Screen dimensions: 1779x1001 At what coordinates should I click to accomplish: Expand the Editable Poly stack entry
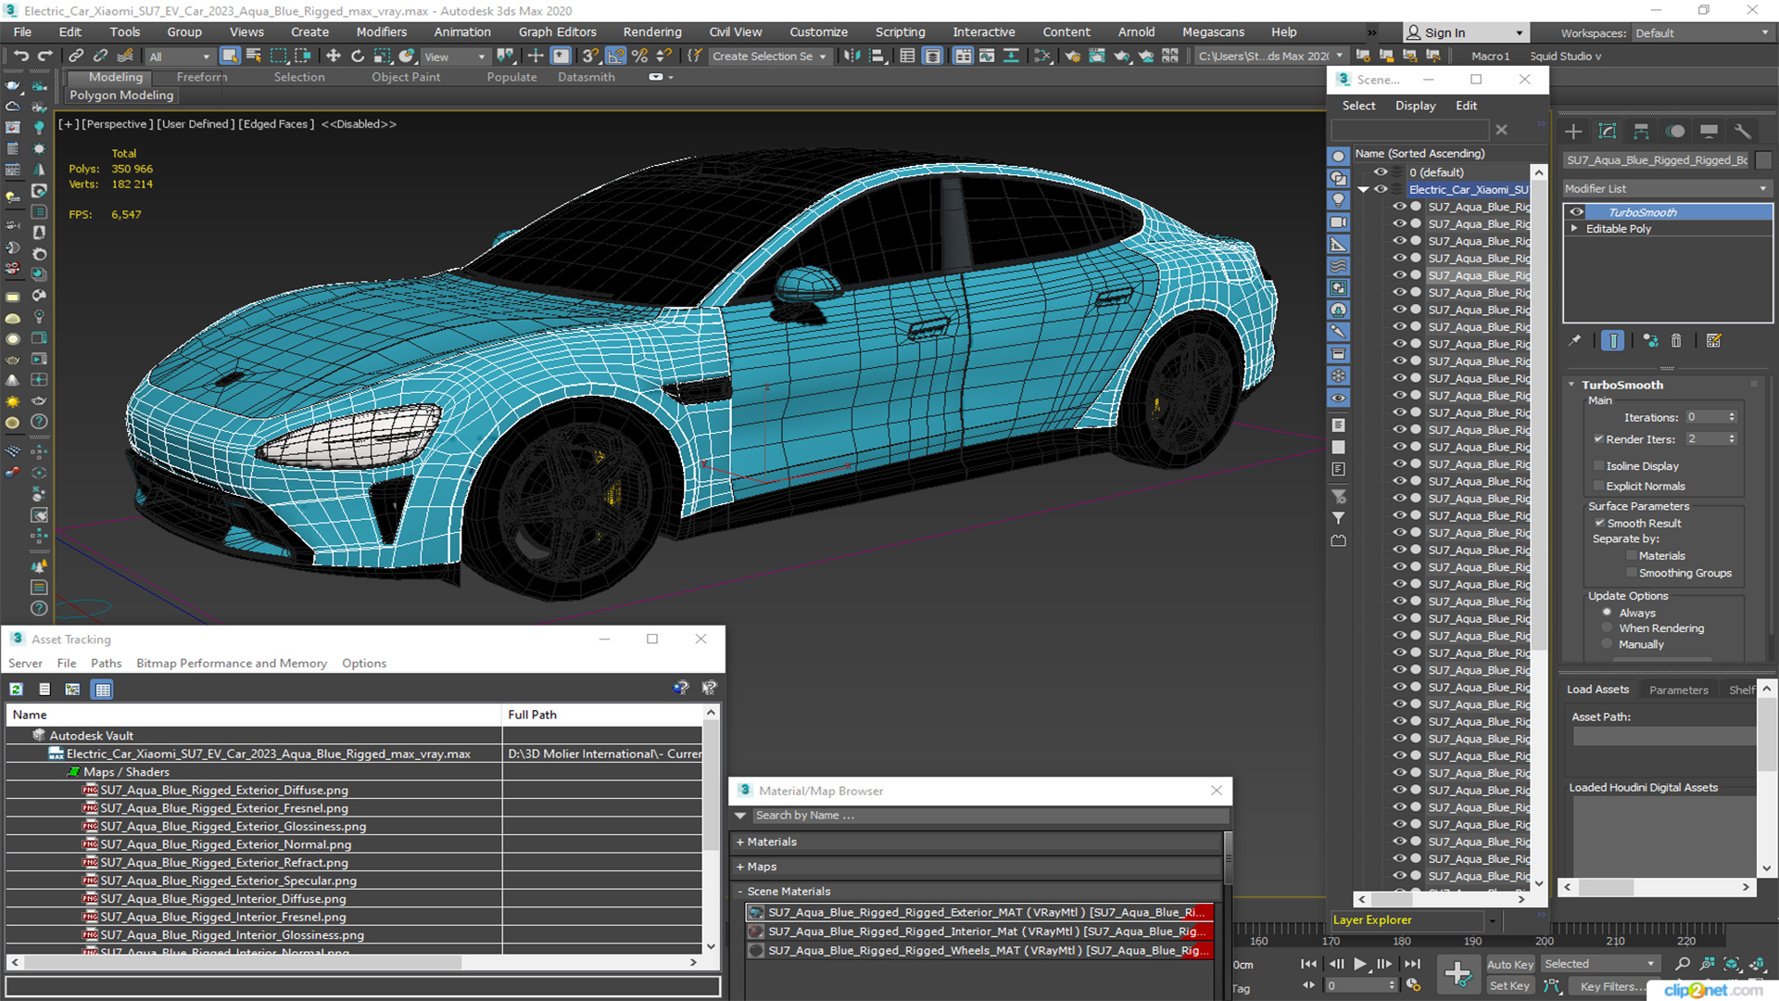[x=1574, y=229]
